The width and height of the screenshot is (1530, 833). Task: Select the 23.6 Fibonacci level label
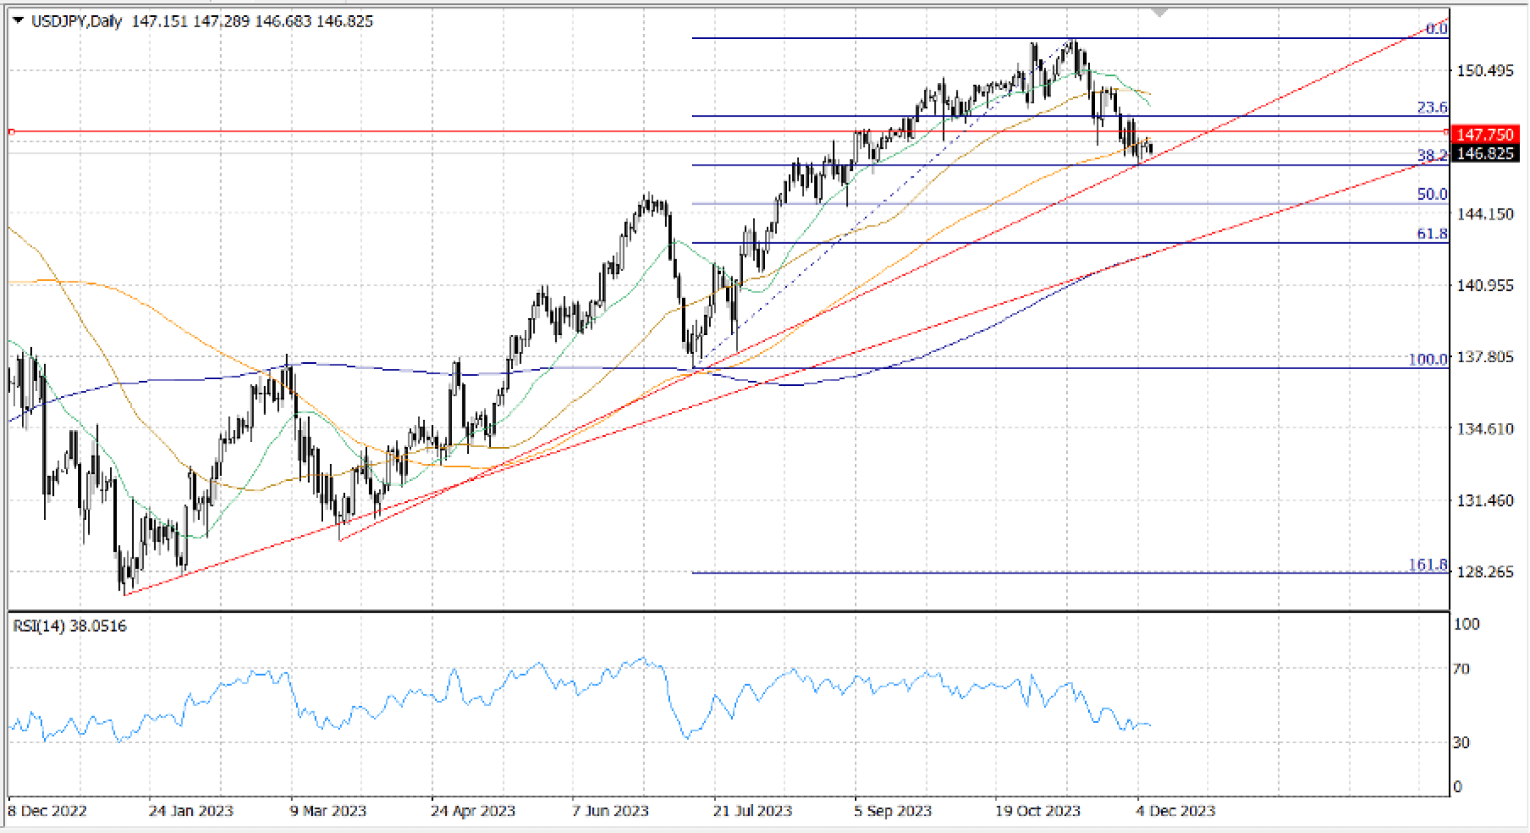pyautogui.click(x=1432, y=107)
